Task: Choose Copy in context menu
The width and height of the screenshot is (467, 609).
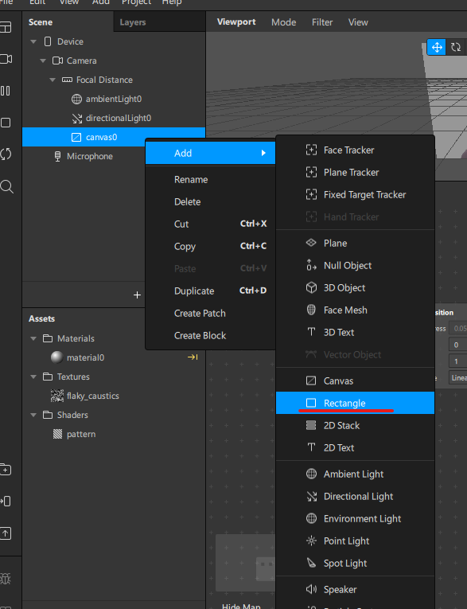Action: 210,246
